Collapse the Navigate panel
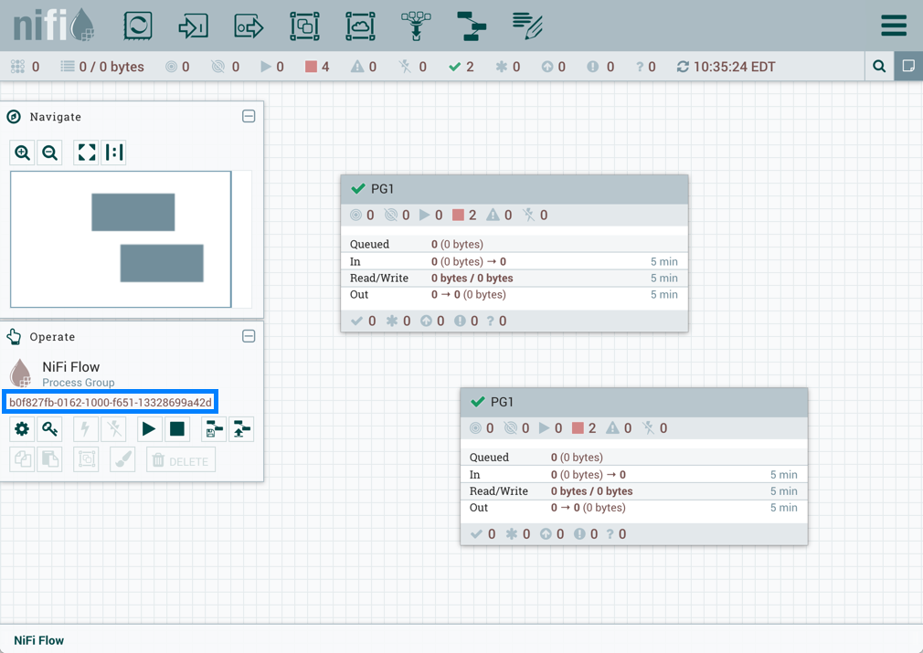923x653 pixels. tap(248, 116)
